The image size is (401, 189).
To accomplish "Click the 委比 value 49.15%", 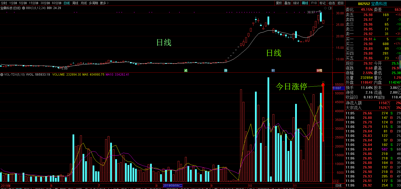I will (x=367, y=10).
